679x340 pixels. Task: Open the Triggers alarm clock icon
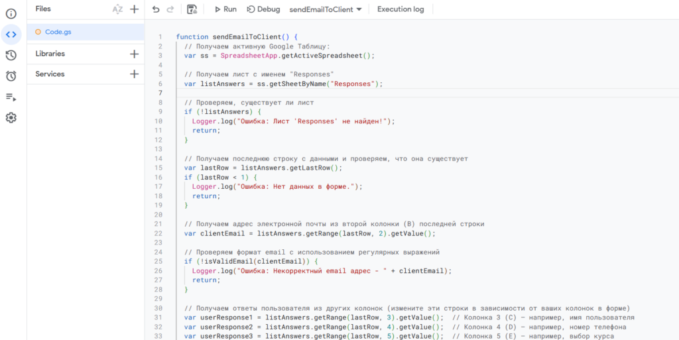pos(11,76)
